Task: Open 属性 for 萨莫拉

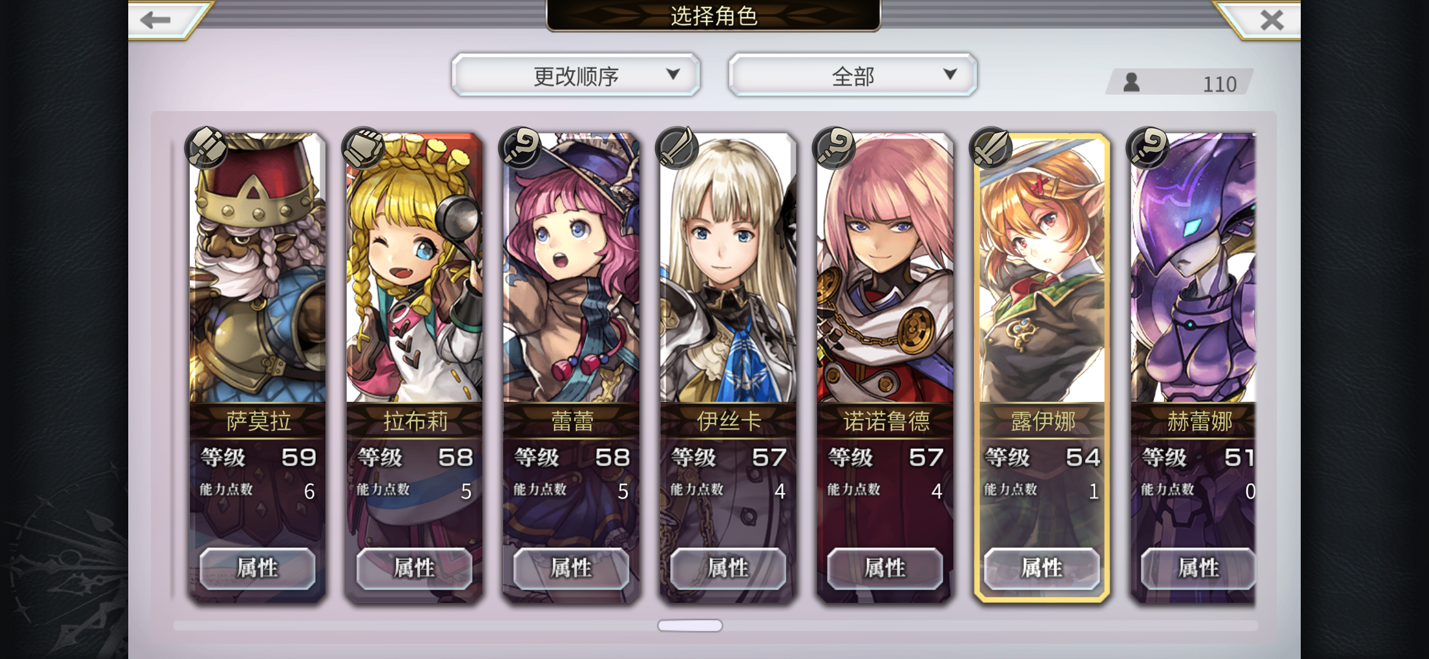Action: click(257, 568)
